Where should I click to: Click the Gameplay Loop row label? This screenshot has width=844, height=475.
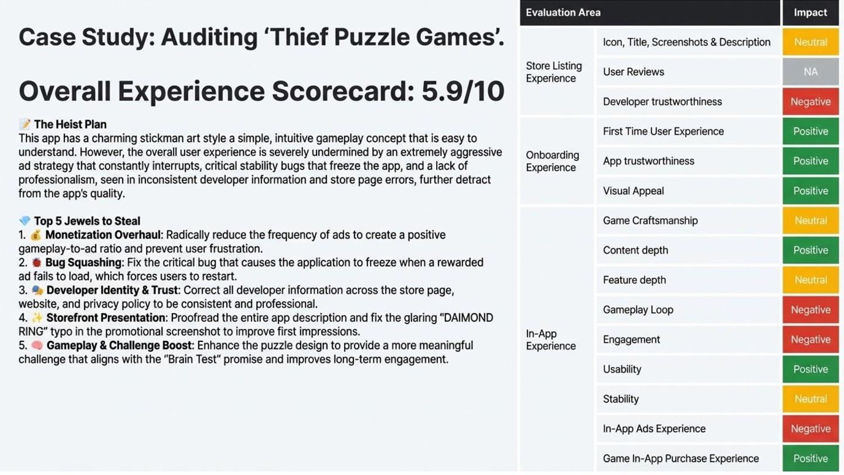click(x=638, y=310)
